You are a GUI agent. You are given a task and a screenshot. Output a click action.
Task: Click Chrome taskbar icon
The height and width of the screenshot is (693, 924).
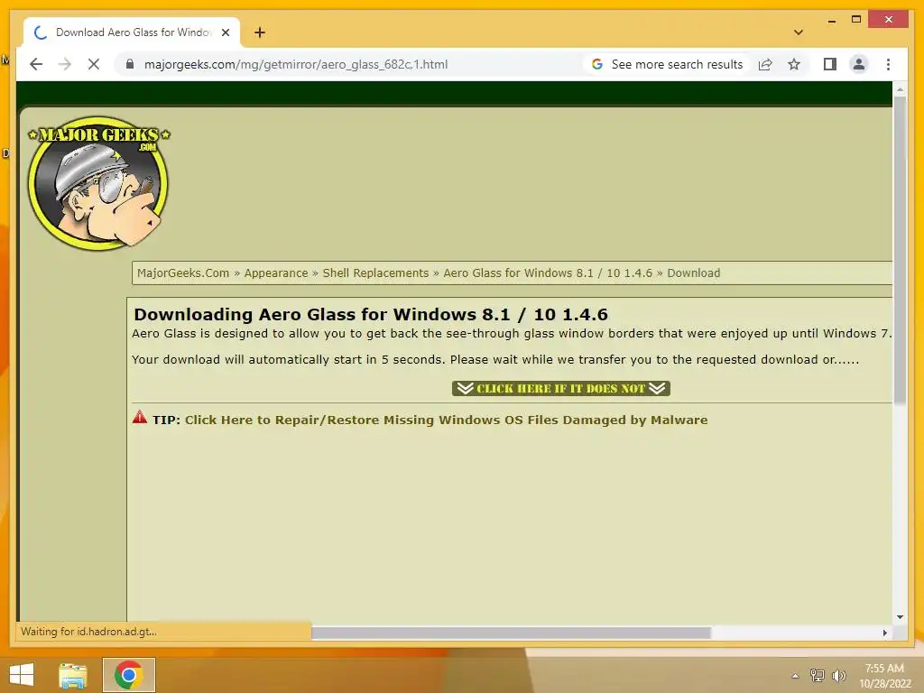pyautogui.click(x=128, y=675)
